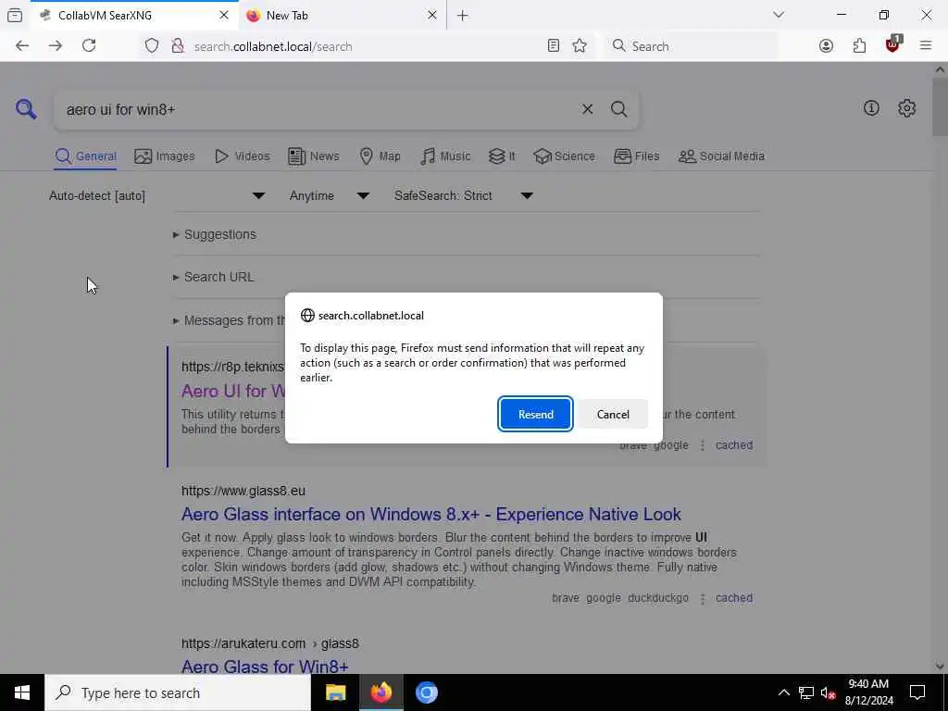Toggle reader view icon in address bar

point(554,46)
